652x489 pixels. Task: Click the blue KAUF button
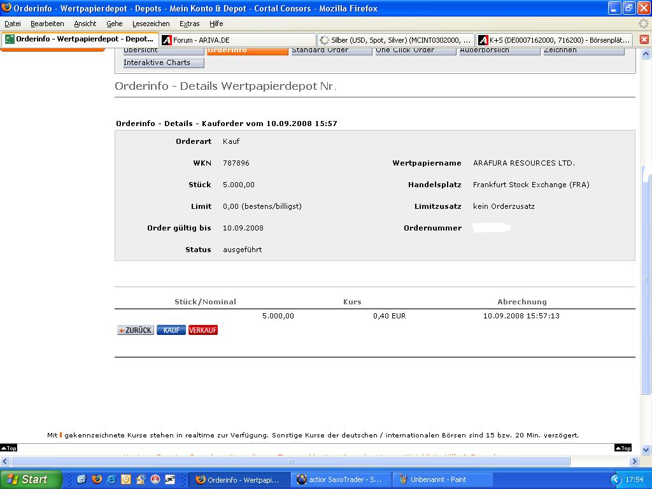[x=171, y=330]
